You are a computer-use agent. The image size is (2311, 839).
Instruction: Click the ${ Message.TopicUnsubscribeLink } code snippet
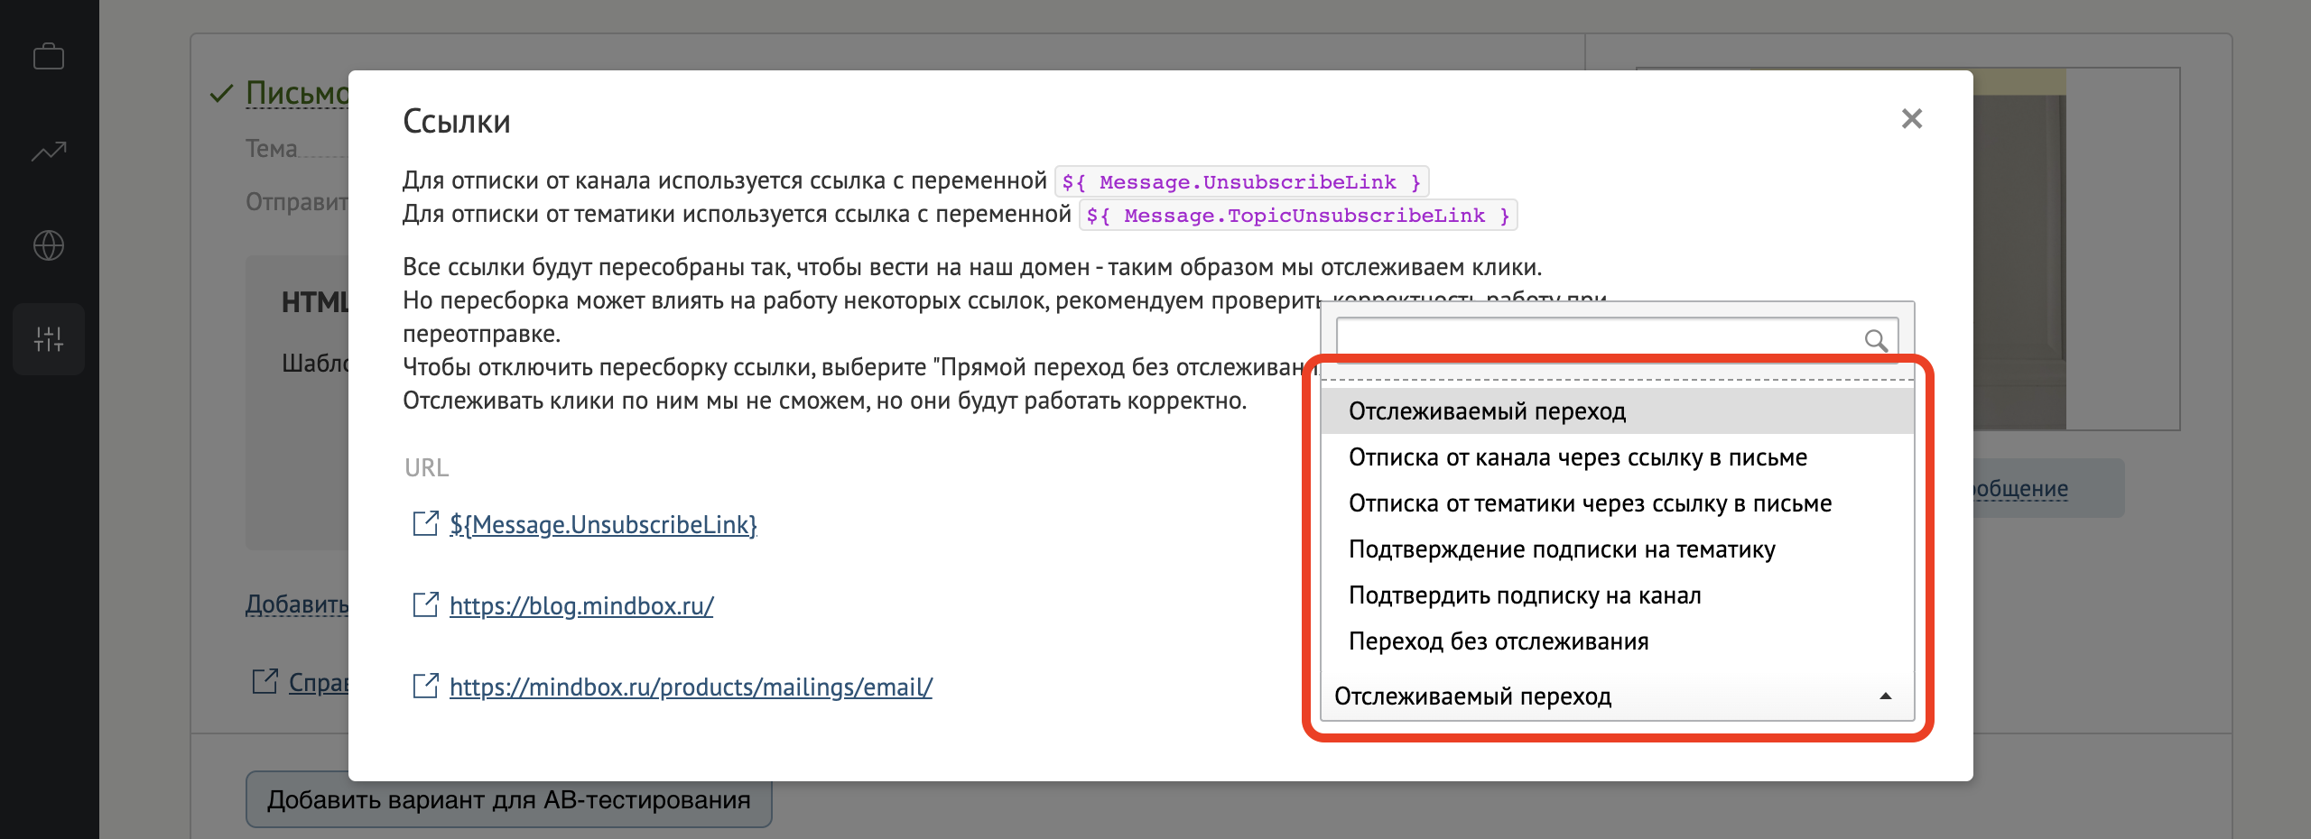coord(1298,216)
